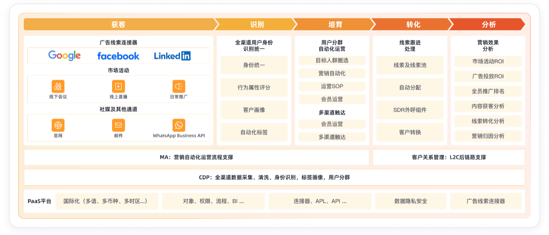The image size is (549, 235).
Task: Click the 线下会议 label text
Action: click(x=58, y=97)
